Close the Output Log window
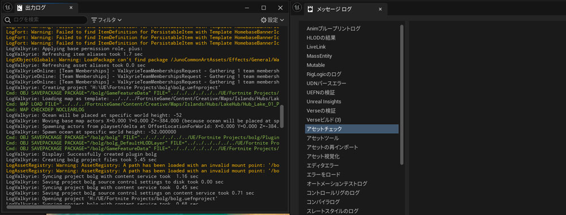Screen dimensions: 566x215 280,7
